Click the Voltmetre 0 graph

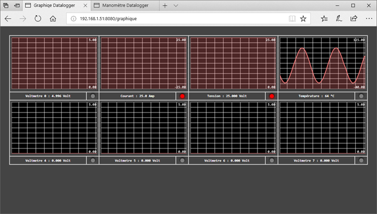pyautogui.click(x=54, y=63)
